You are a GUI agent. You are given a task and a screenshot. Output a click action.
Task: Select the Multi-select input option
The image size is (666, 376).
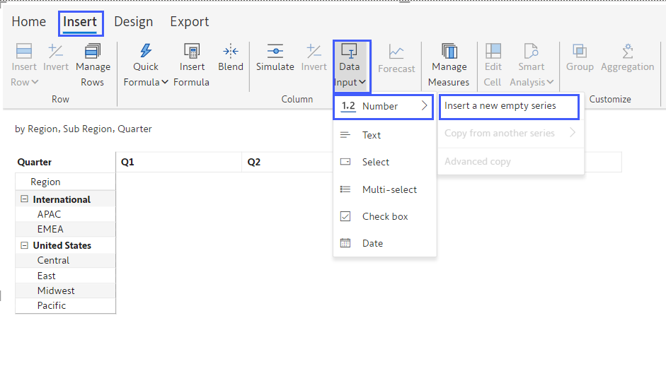click(389, 189)
